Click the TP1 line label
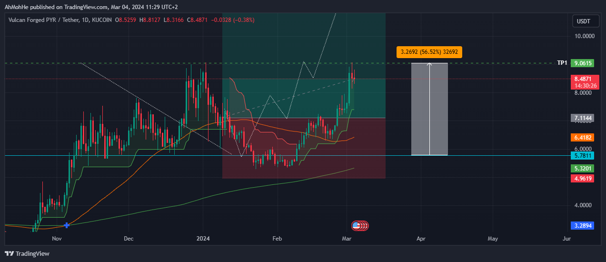Viewport: 606px width, 262px height. click(562, 63)
